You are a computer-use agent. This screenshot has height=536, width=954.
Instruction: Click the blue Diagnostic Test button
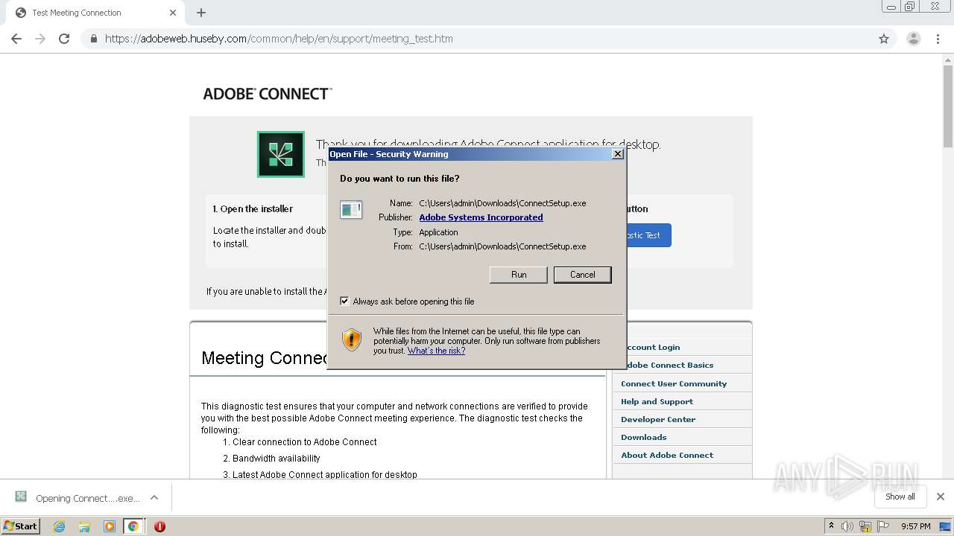click(x=648, y=235)
